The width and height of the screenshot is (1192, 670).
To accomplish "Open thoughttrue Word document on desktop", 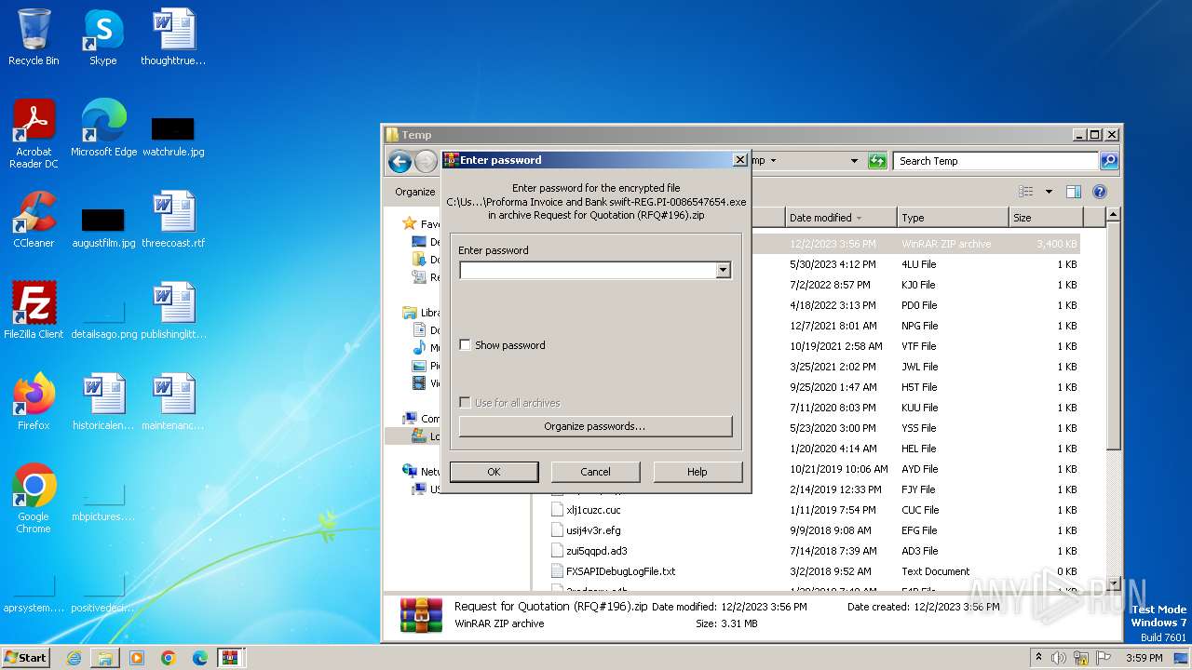I will tap(173, 37).
